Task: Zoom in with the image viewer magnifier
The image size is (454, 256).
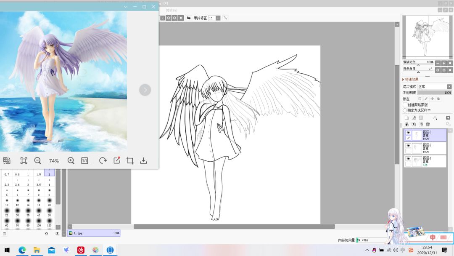Action: coord(71,160)
